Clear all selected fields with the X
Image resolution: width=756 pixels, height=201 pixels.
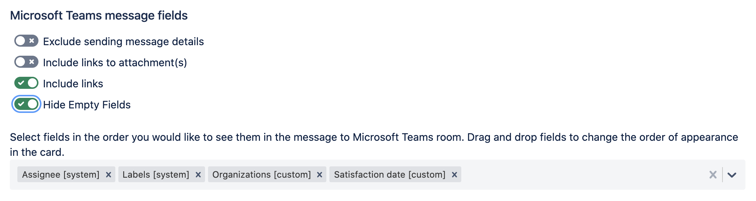click(713, 175)
